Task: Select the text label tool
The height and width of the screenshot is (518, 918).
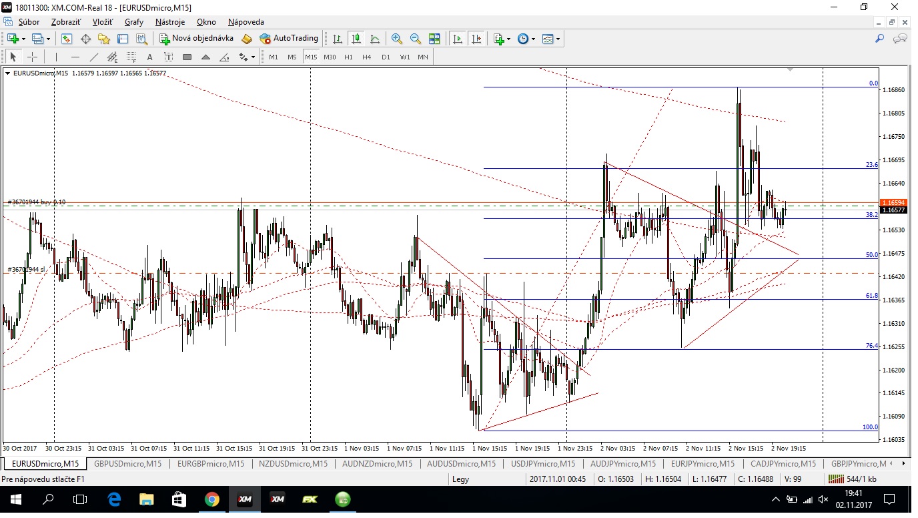Action: pyautogui.click(x=169, y=57)
